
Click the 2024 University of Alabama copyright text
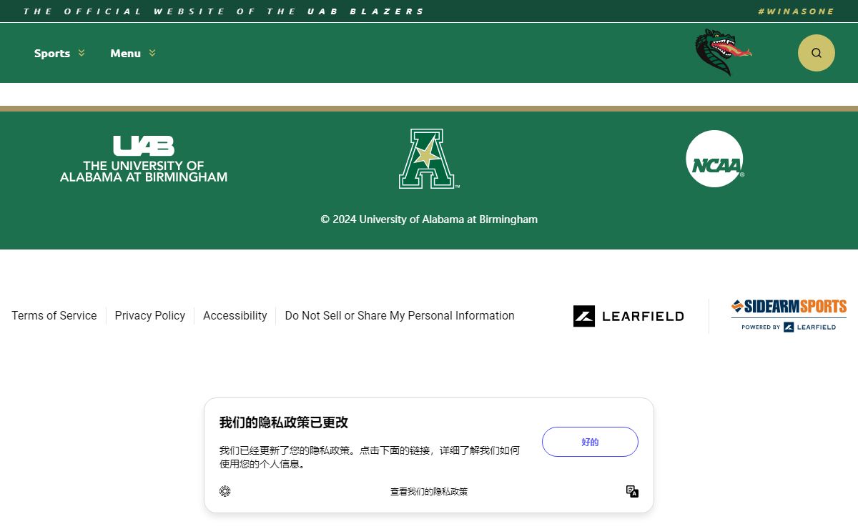click(x=429, y=219)
